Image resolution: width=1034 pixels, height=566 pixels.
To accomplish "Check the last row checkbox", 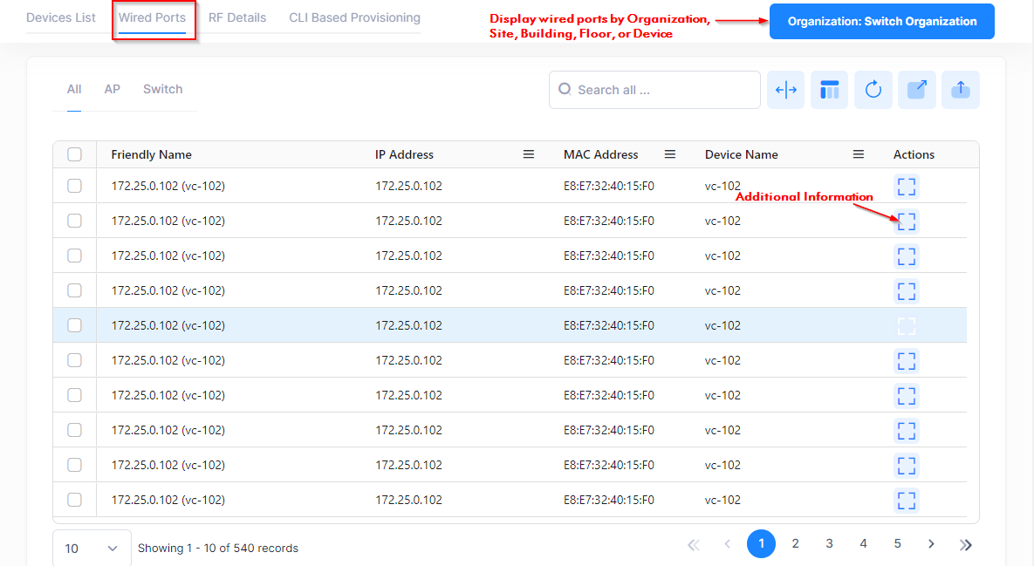I will click(74, 500).
